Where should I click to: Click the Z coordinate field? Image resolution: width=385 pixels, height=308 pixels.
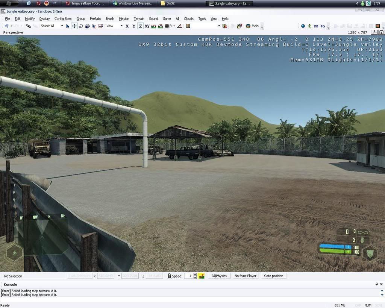tap(155, 276)
